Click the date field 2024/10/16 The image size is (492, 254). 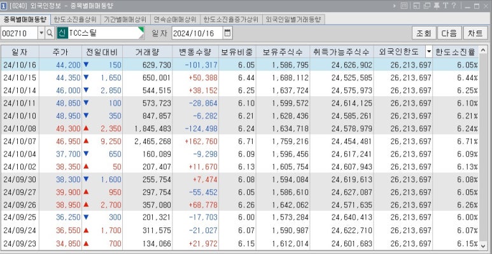click(x=198, y=33)
